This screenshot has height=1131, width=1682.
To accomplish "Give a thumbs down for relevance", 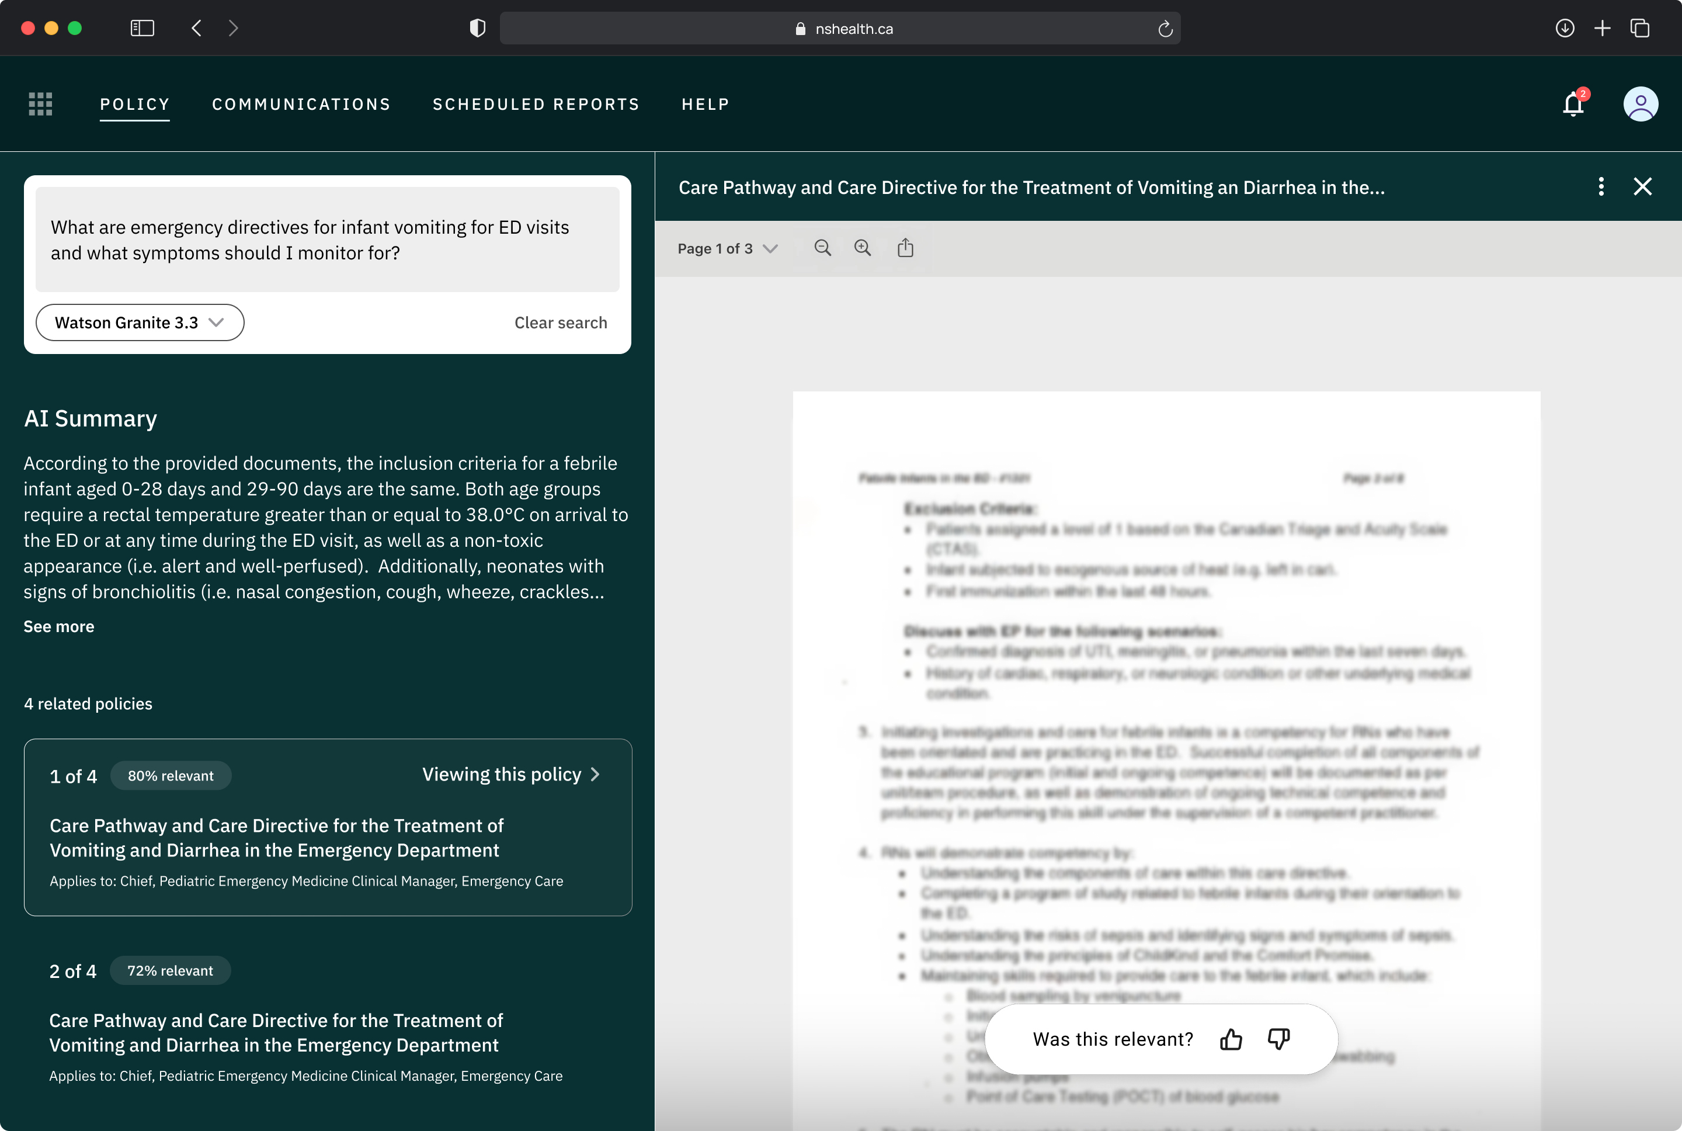I will click(x=1278, y=1039).
